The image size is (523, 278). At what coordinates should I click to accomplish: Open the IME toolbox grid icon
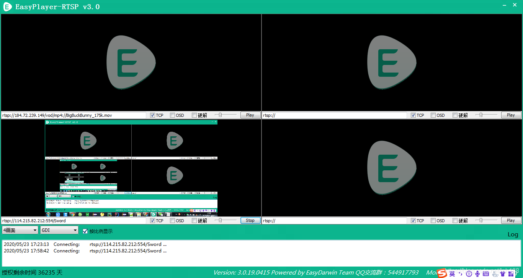(511, 273)
